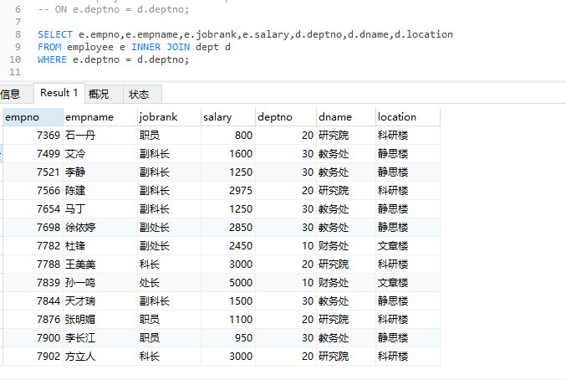Select the name cell 艾冷
Viewport: 566px width, 380px height.
pos(100,154)
